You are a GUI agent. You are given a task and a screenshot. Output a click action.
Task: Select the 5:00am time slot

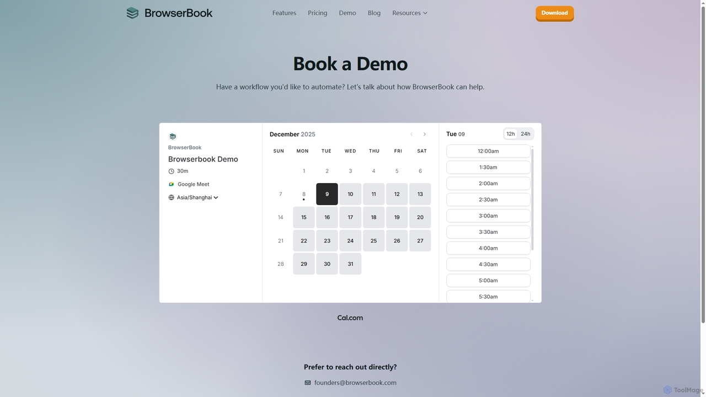pos(488,281)
